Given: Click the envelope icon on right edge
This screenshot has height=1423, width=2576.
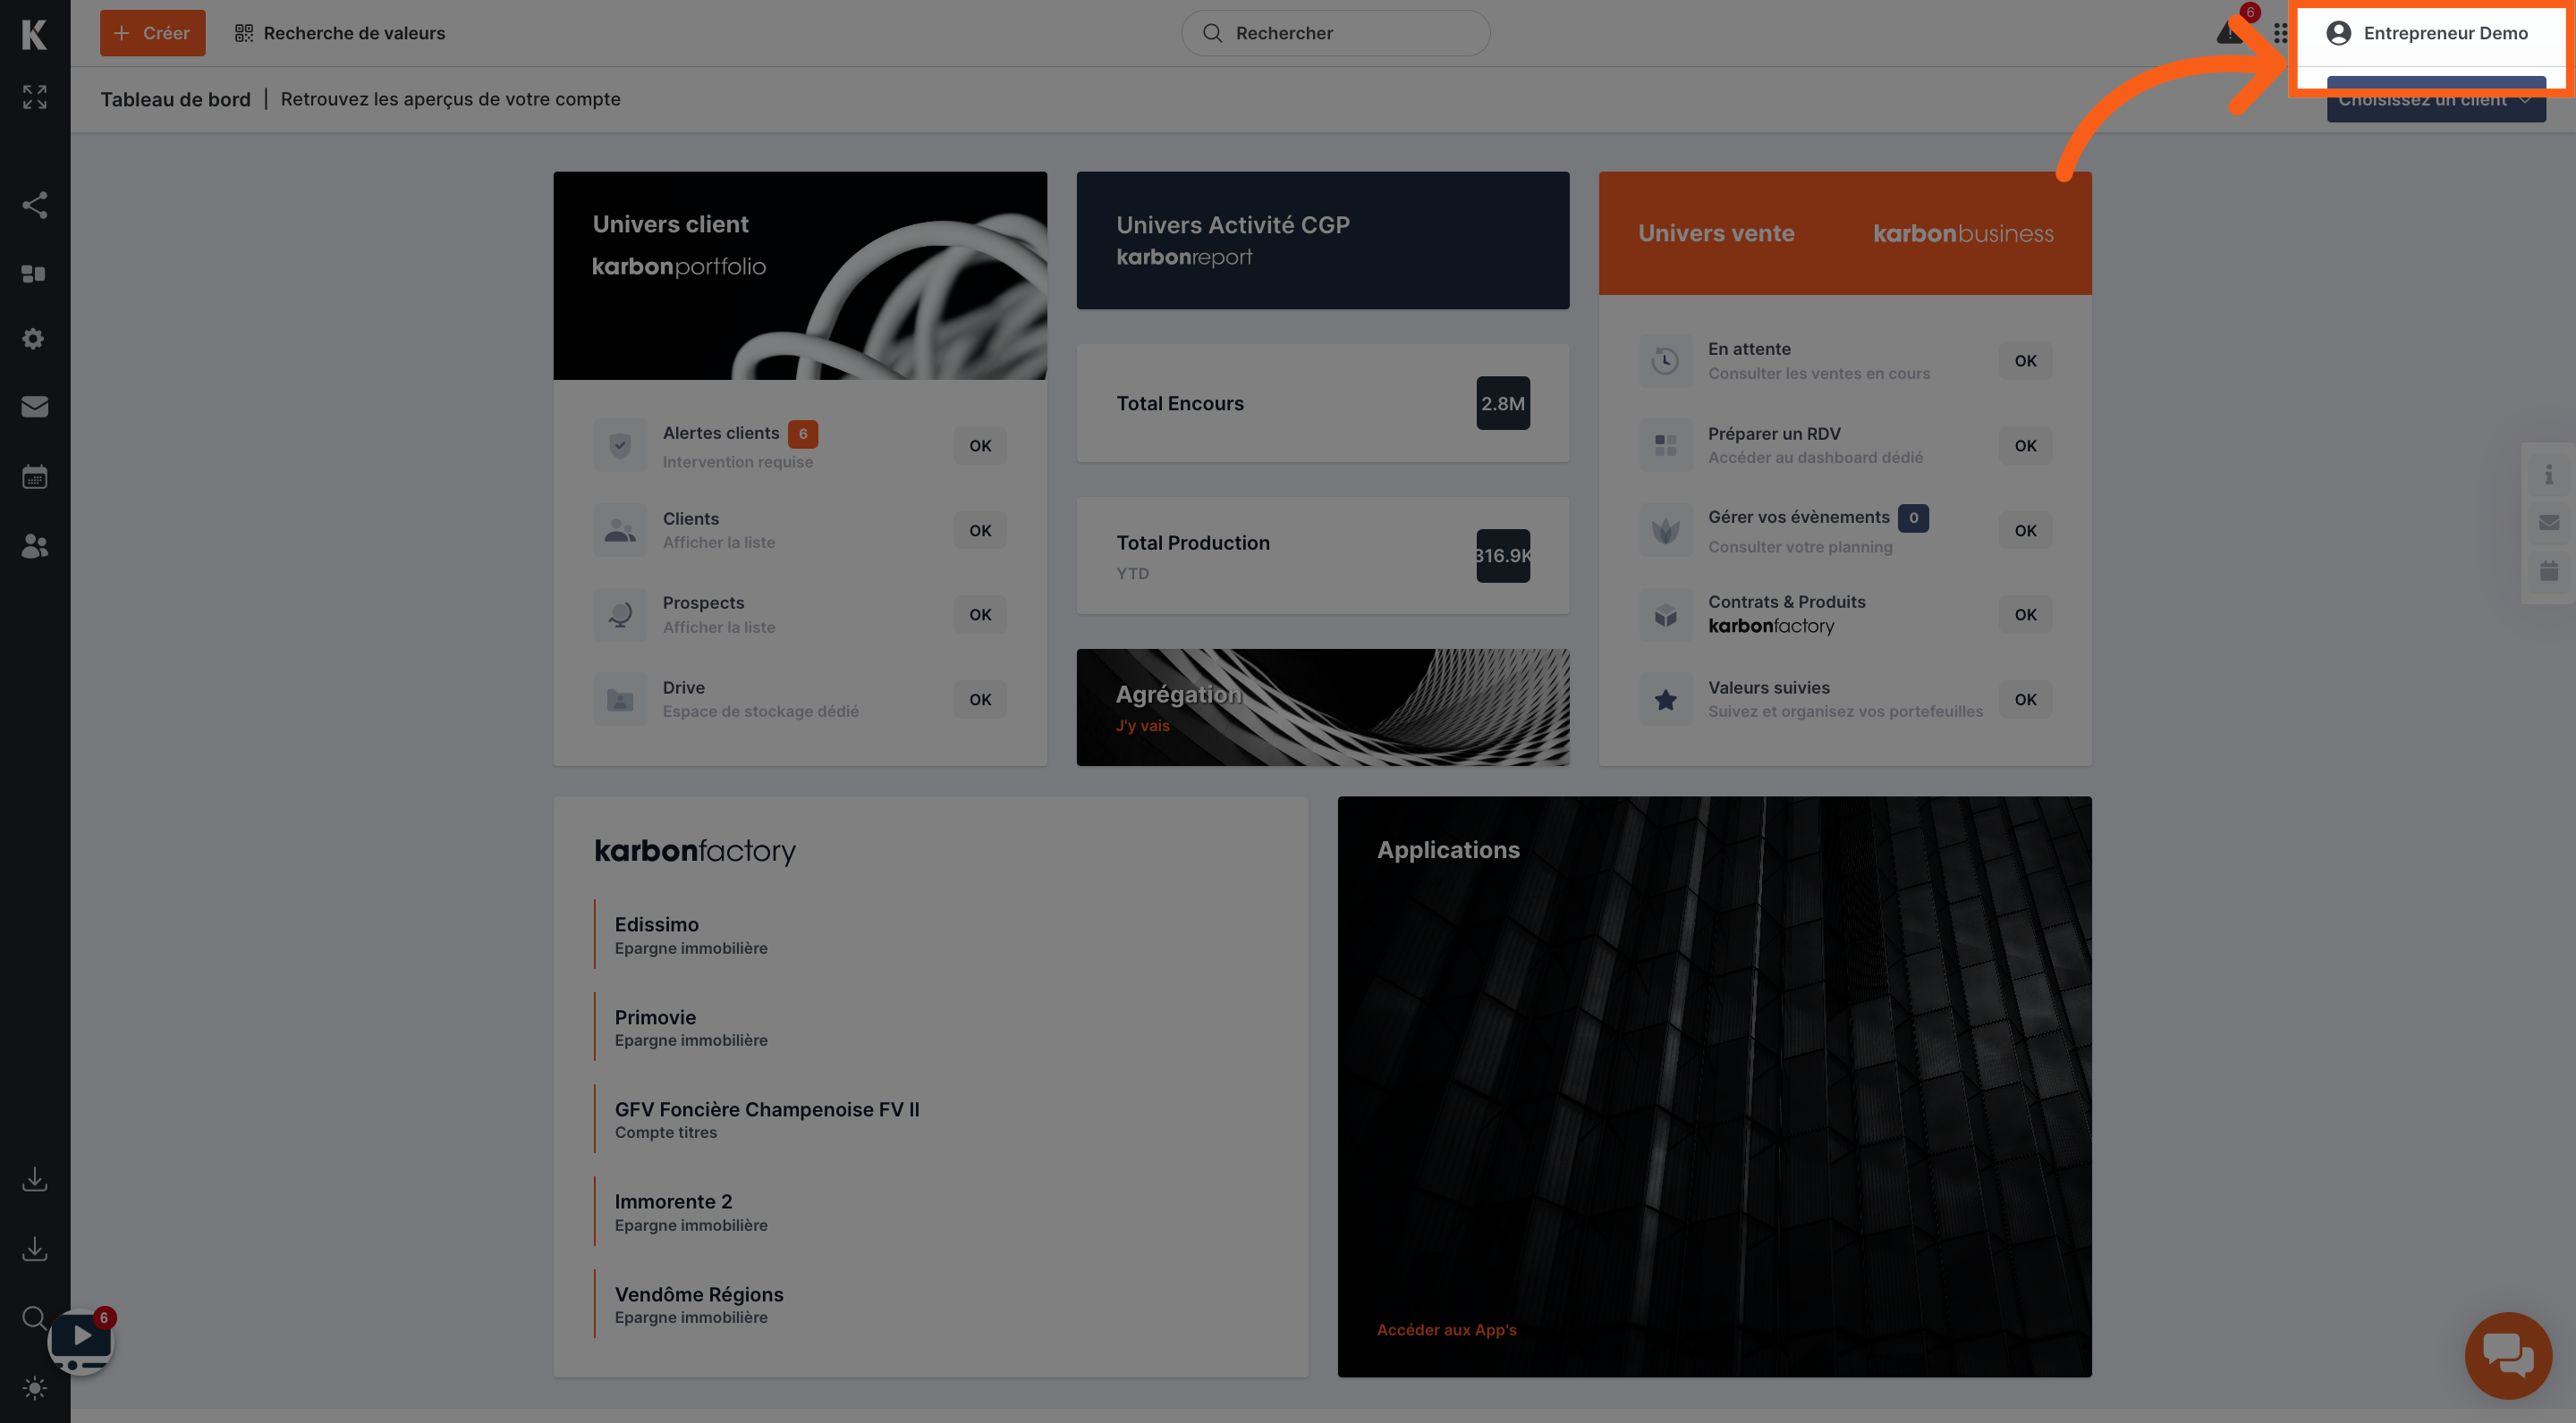Looking at the screenshot, I should (x=2549, y=523).
